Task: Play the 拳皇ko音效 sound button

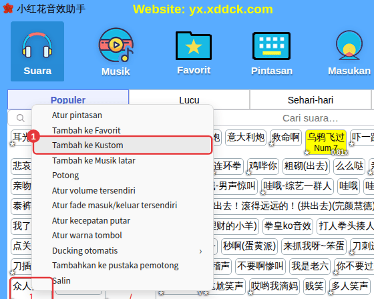Action: coord(288,226)
